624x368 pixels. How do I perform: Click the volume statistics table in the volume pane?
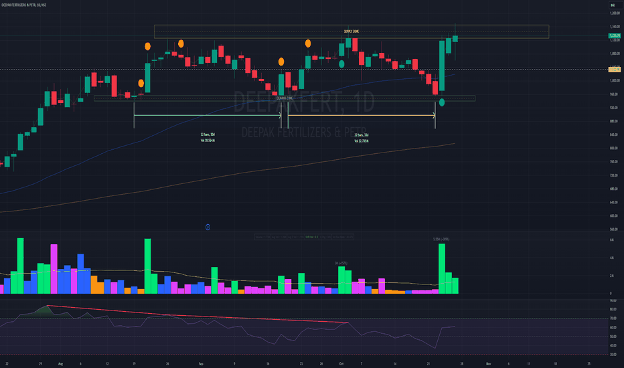(304, 237)
